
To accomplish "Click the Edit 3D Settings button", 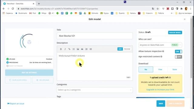I will 29,73.
